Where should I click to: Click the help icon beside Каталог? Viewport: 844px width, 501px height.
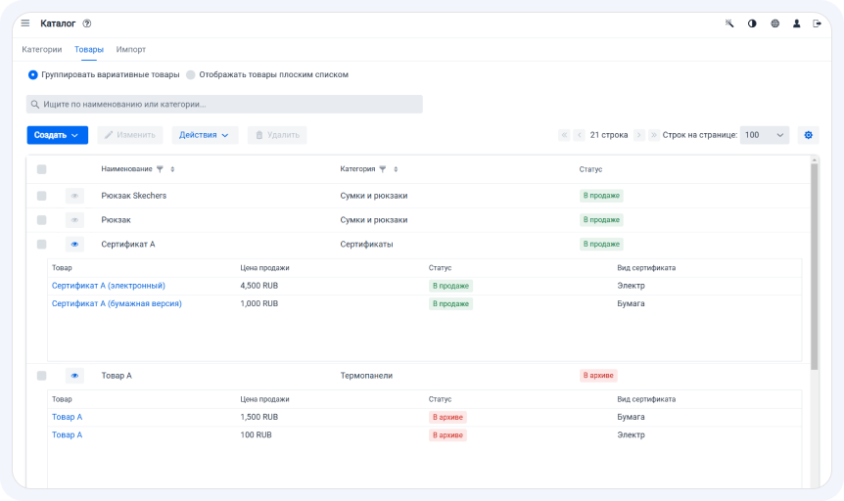(x=87, y=23)
